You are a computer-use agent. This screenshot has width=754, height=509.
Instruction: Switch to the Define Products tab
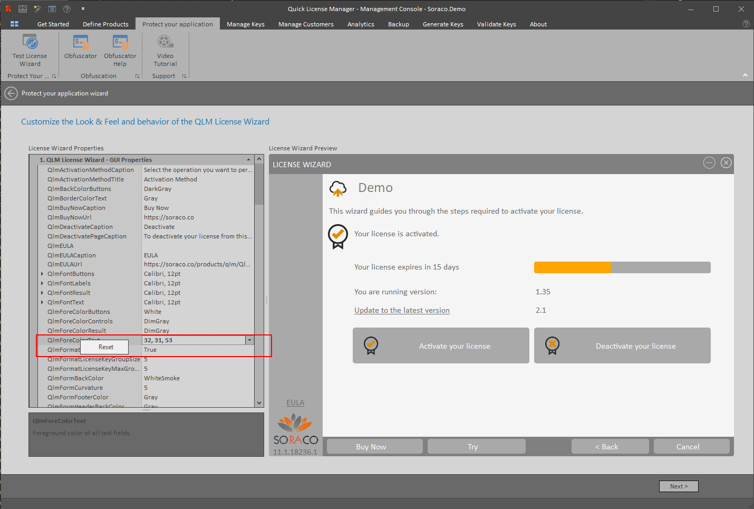pyautogui.click(x=105, y=24)
